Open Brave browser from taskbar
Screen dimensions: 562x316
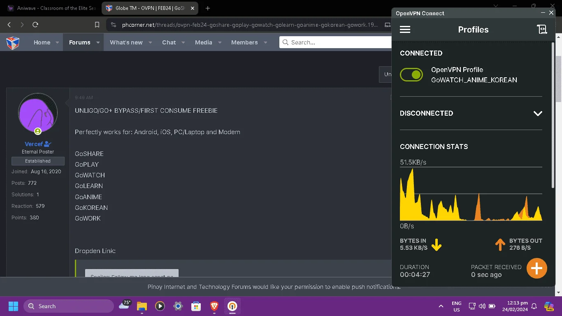(x=214, y=306)
